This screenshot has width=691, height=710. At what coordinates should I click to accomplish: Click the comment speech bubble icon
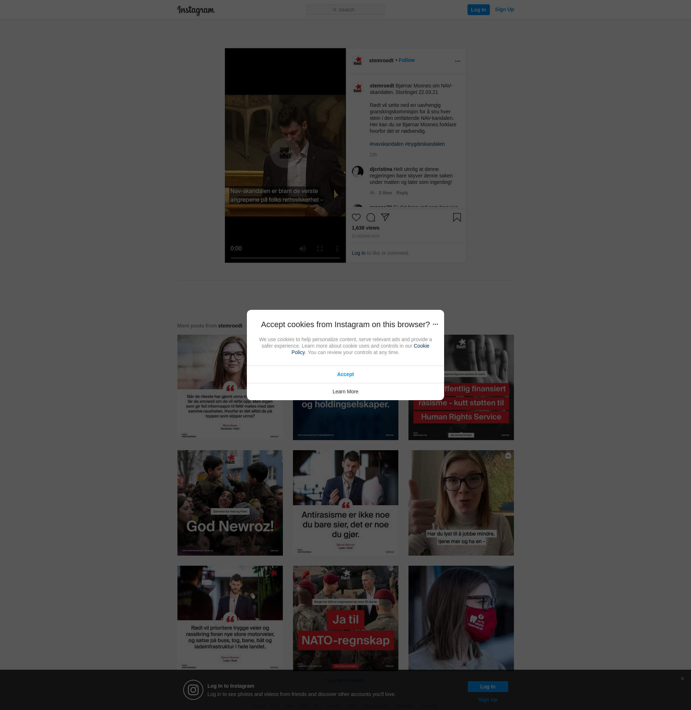pos(371,217)
